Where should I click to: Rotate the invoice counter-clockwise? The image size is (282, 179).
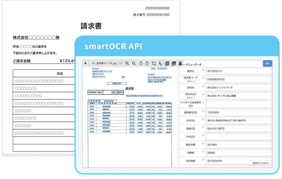click(141, 63)
